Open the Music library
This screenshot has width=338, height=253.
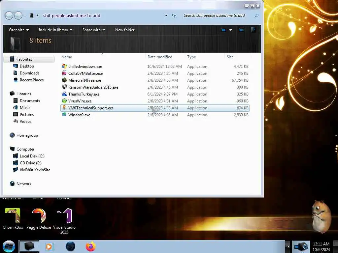tap(25, 108)
